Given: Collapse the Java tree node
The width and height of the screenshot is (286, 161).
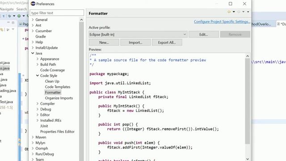Looking at the screenshot, I should [x=33, y=53].
